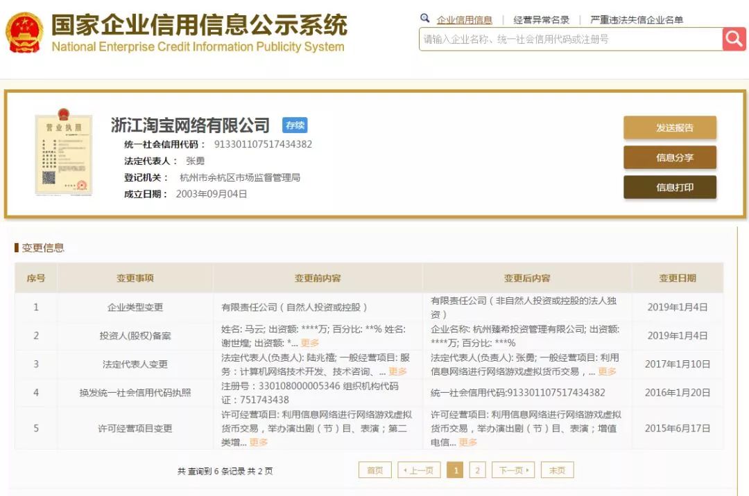Image resolution: width=749 pixels, height=496 pixels.
Task: Expand 更多 in row 5 变更前内容
Action: pos(259,442)
